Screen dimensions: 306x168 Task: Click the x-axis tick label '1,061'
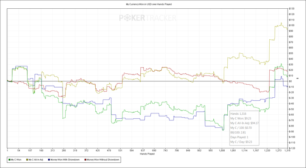(x=233, y=151)
